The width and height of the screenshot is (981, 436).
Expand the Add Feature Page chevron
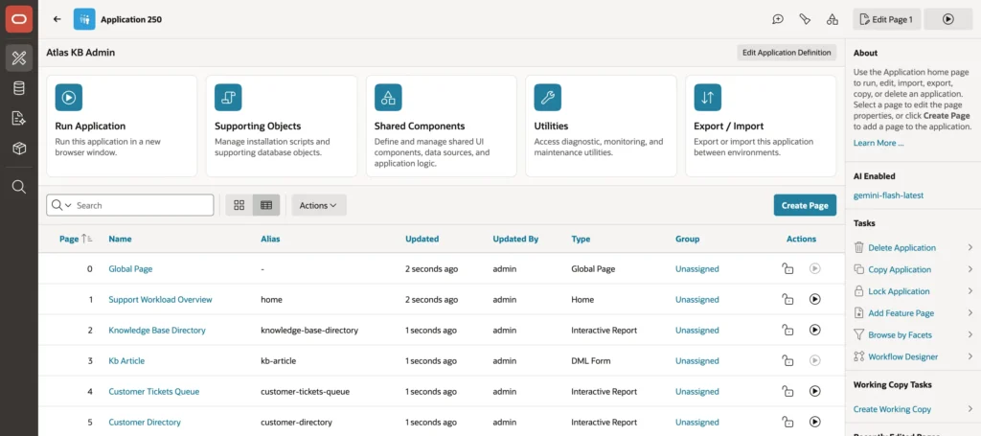pos(970,313)
